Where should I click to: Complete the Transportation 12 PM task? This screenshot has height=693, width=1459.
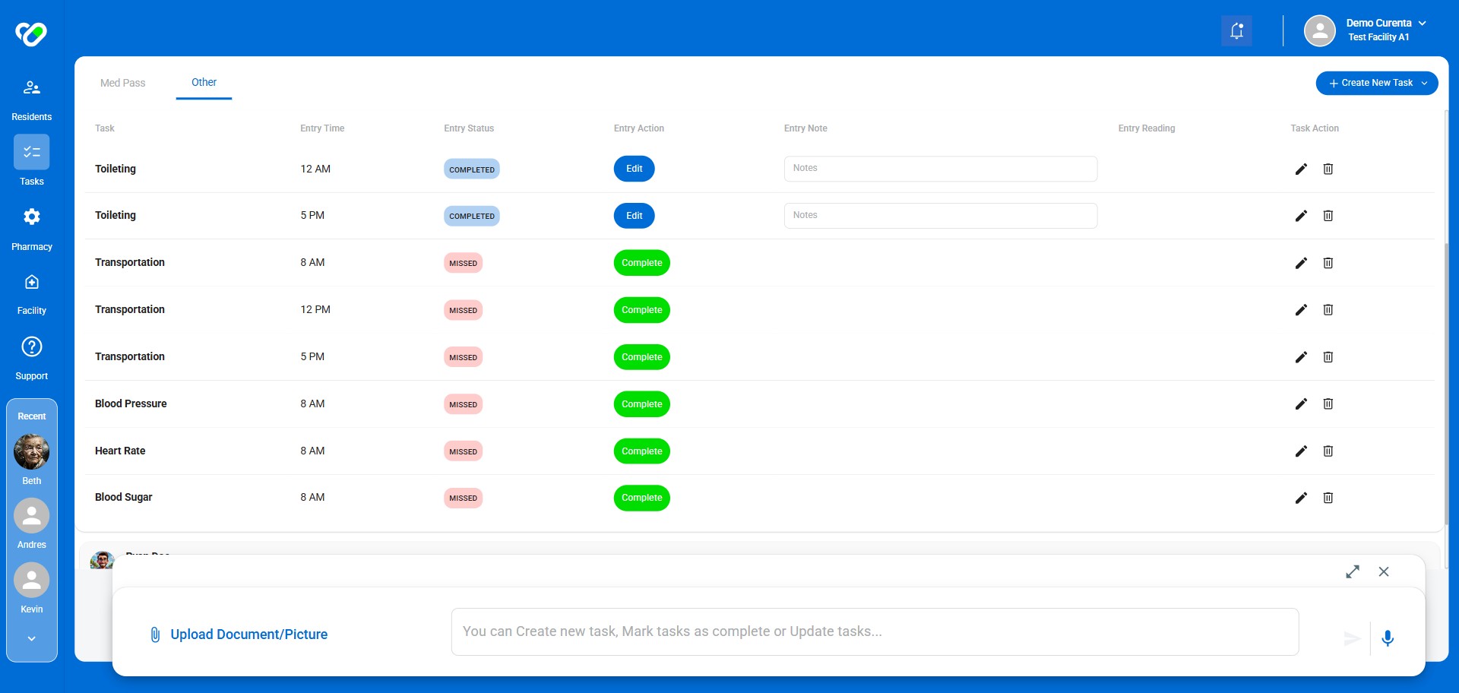coord(641,310)
